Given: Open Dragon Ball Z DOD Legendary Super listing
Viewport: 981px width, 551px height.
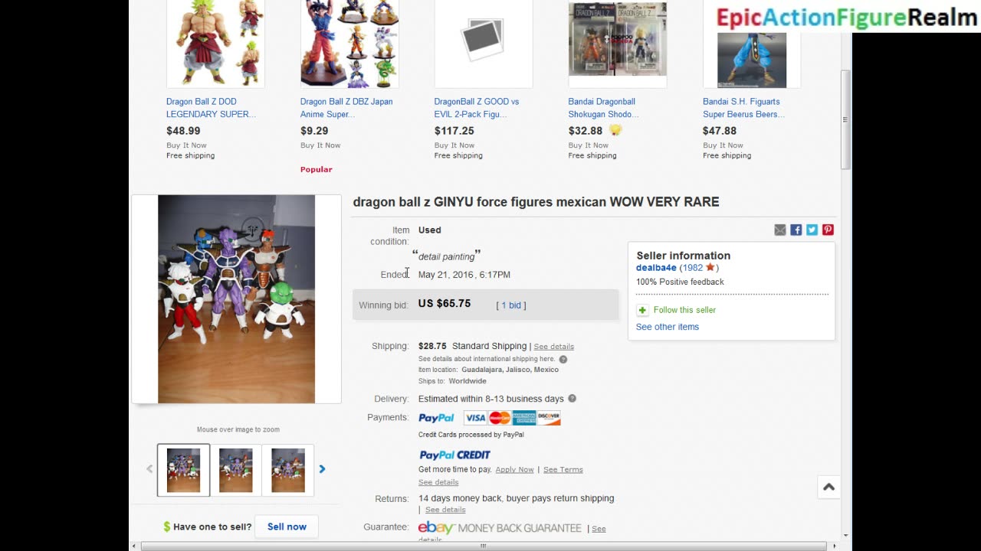Looking at the screenshot, I should point(211,108).
